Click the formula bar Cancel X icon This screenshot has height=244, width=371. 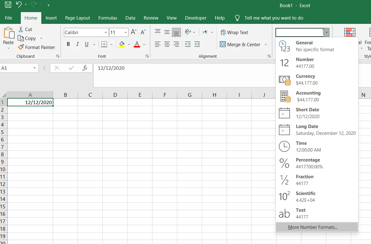pos(57,68)
